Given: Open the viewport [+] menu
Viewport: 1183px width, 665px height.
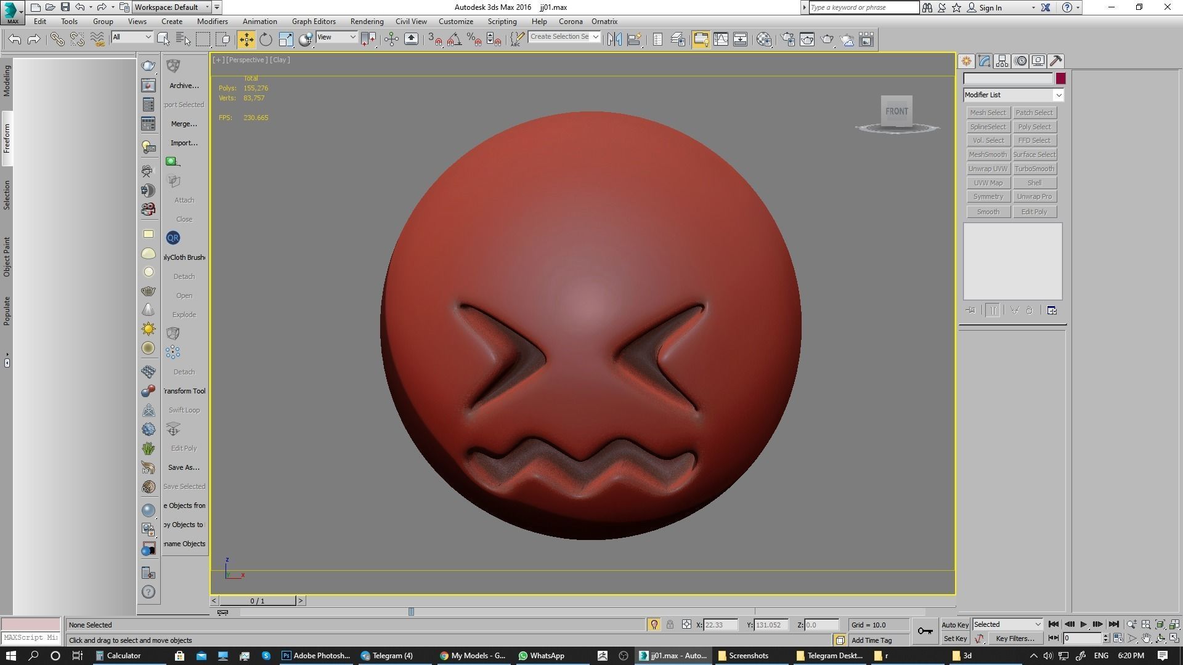Looking at the screenshot, I should point(218,60).
